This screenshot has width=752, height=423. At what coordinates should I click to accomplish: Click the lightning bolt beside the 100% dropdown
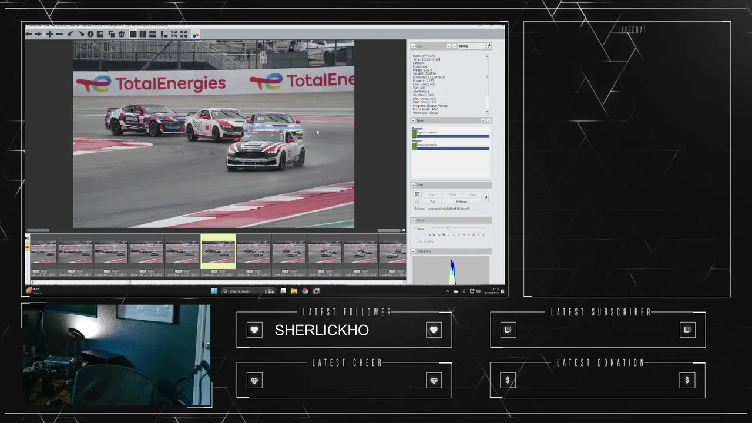pyautogui.click(x=489, y=46)
